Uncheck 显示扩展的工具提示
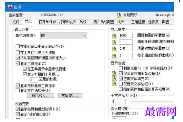Screen dimensions: 183x122 click(x=25, y=74)
